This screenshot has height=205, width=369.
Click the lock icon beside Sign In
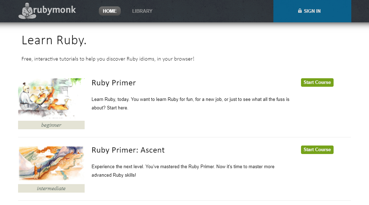pos(300,11)
